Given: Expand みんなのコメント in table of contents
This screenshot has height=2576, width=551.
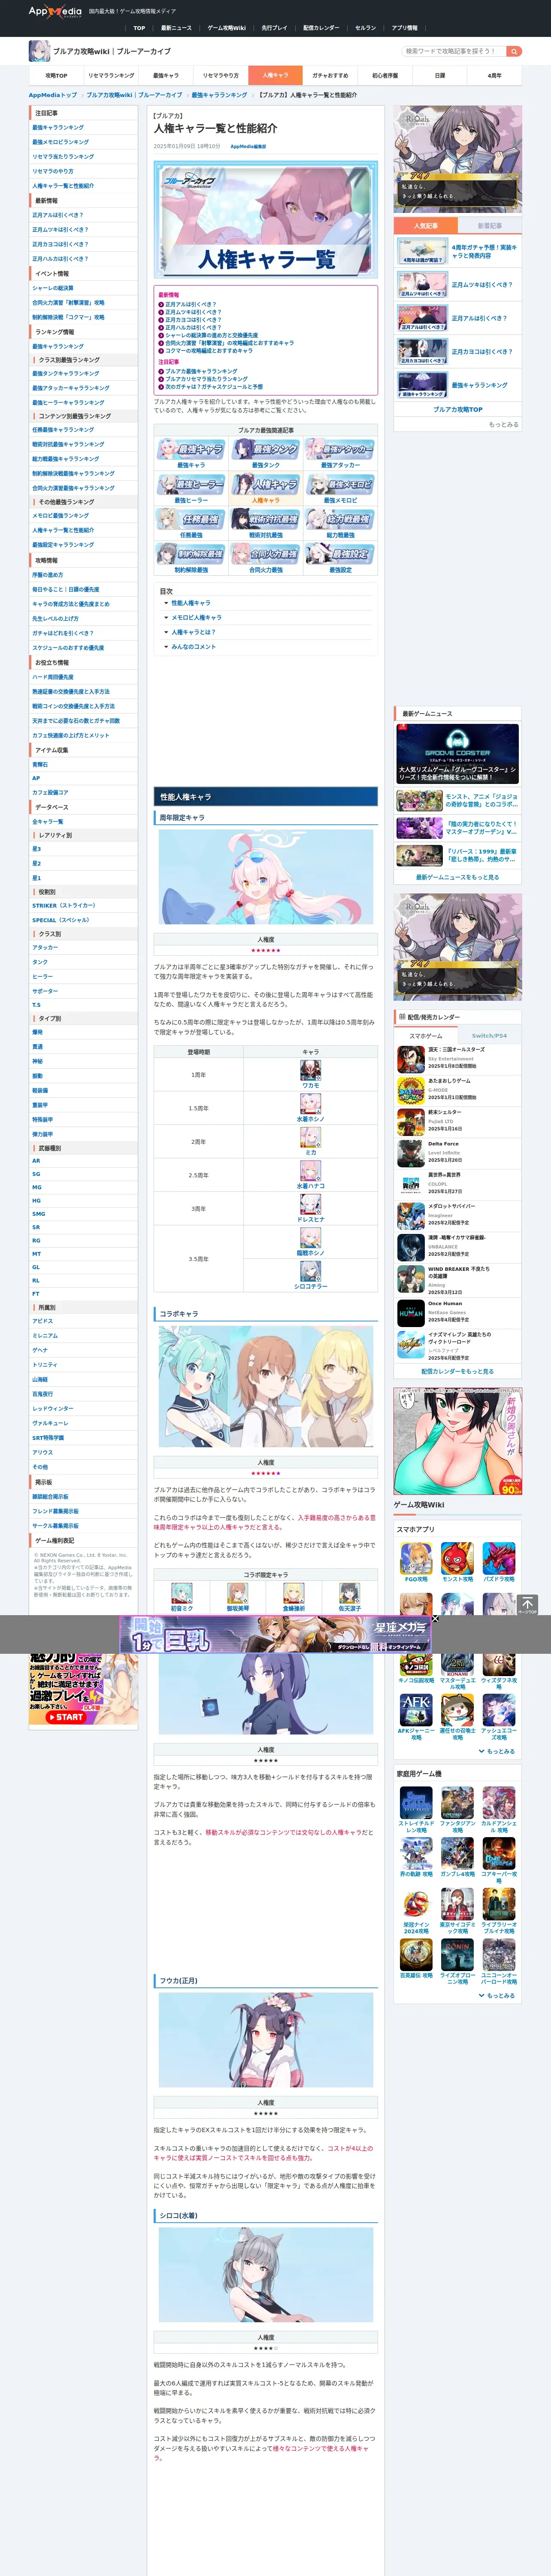Looking at the screenshot, I should click(x=193, y=647).
